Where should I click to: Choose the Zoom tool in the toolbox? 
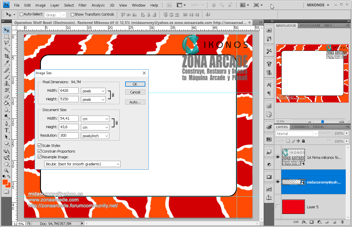coord(6,171)
